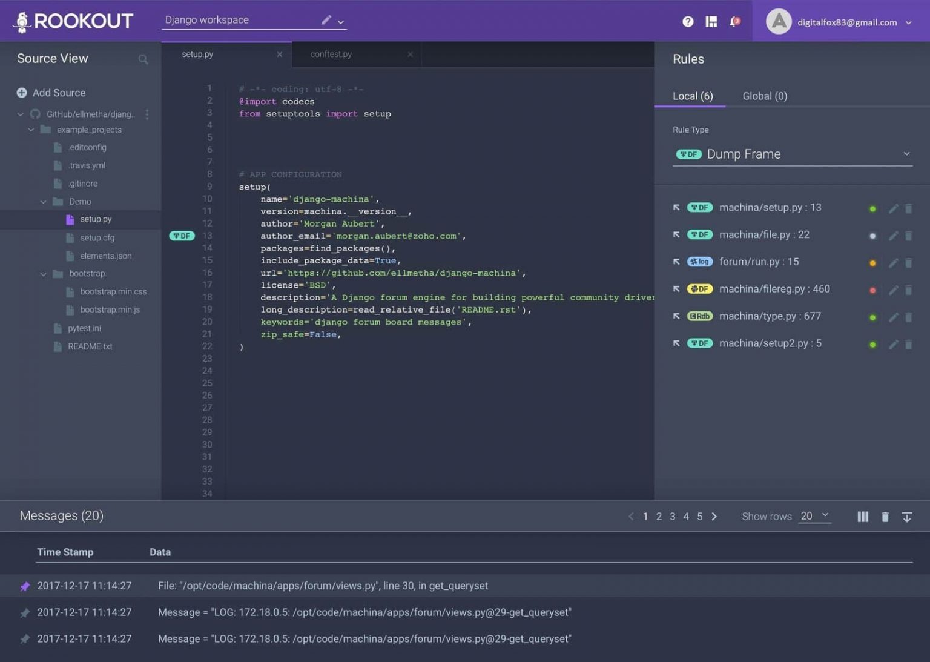Toggle pin on second message row
930x662 pixels.
point(25,613)
